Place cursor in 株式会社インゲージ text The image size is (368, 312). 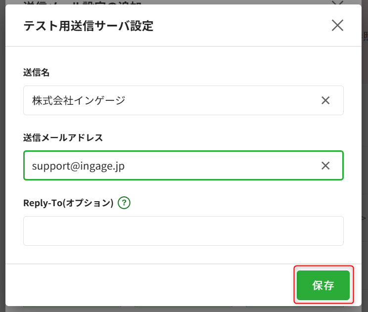click(x=79, y=100)
